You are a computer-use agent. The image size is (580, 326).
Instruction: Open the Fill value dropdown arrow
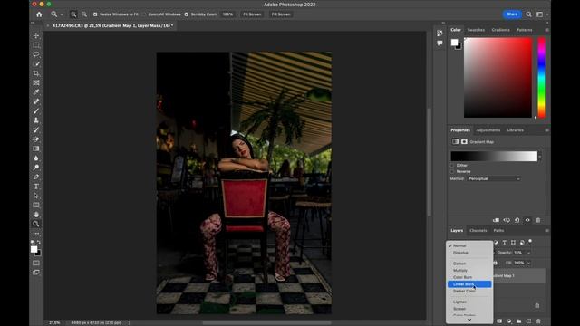(528, 263)
